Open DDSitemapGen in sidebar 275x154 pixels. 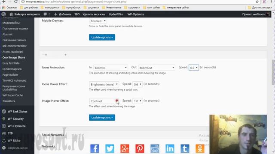pyautogui.click(x=12, y=69)
